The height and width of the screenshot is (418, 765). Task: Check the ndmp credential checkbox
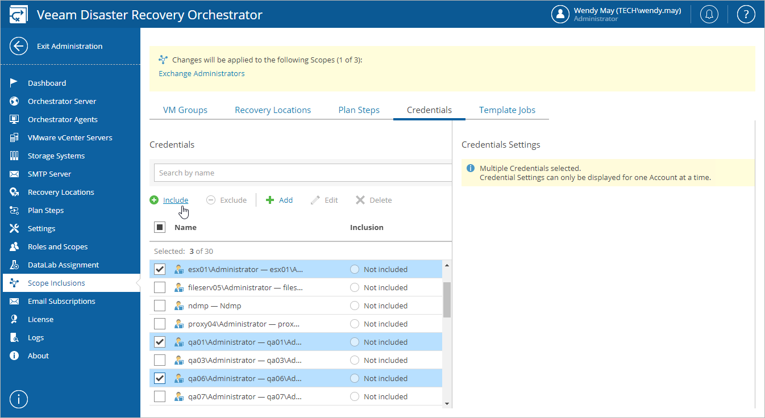tap(160, 306)
